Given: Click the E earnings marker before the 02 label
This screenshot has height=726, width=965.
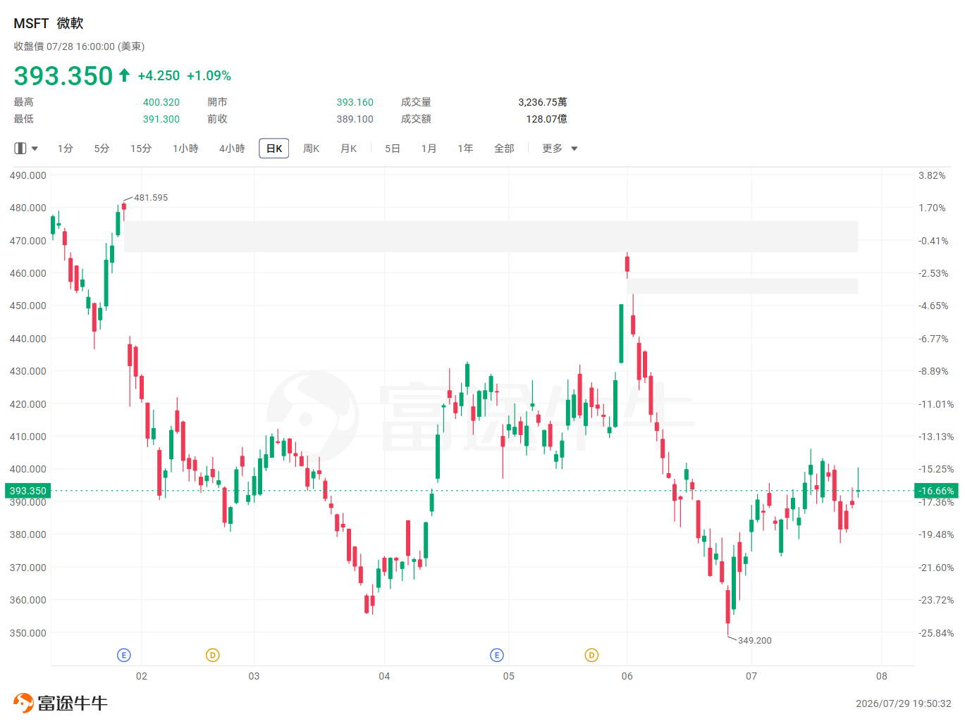Looking at the screenshot, I should pos(124,656).
